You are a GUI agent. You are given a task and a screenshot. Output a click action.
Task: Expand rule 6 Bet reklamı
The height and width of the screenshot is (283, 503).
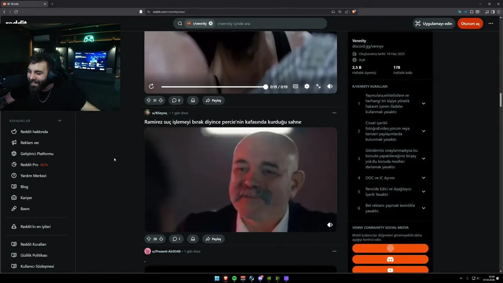pyautogui.click(x=423, y=208)
